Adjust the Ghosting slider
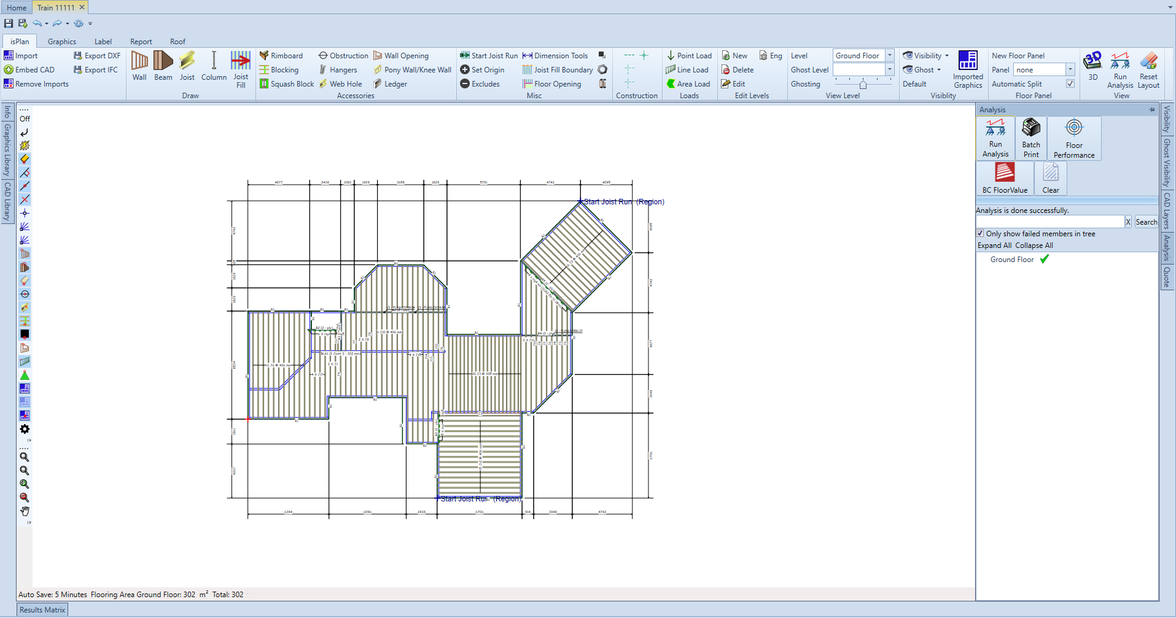Image resolution: width=1176 pixels, height=618 pixels. pyautogui.click(x=863, y=83)
